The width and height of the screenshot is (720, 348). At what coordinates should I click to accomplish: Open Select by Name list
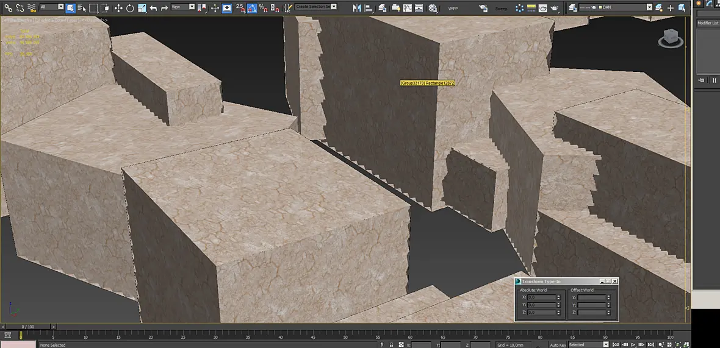(x=82, y=8)
